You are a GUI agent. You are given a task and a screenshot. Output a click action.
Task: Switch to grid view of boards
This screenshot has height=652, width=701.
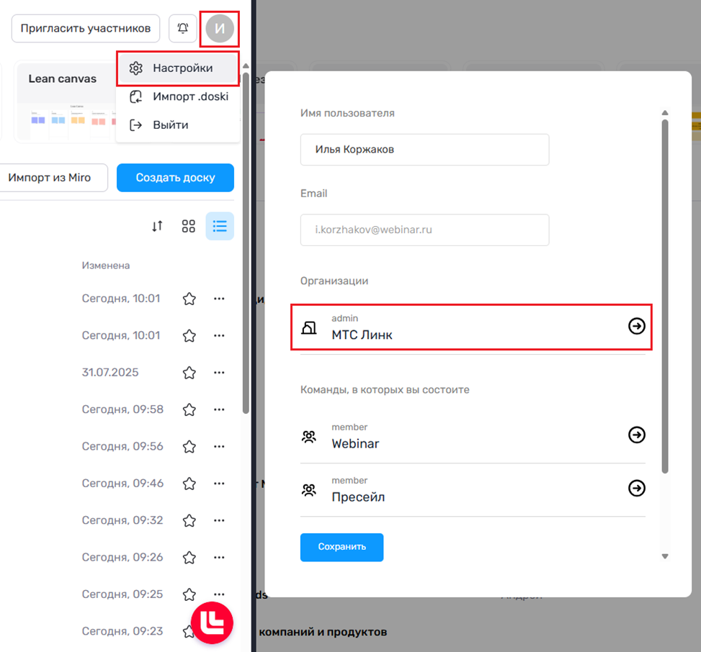pos(189,226)
